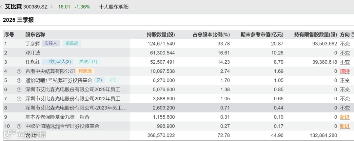Click 2025 三季报 heading

[x=18, y=20]
